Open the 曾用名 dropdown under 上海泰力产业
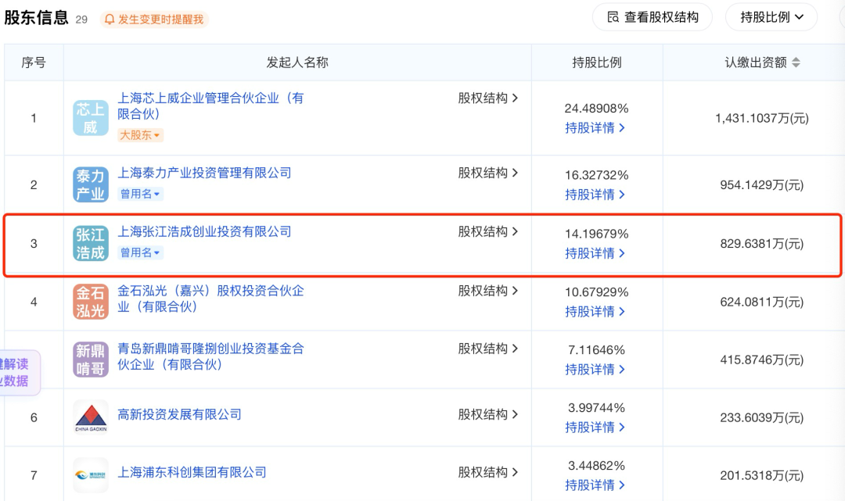Screen dimensions: 845x501 point(138,195)
